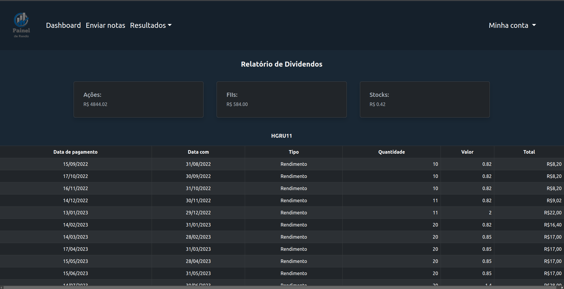
Task: Go to Enviar notas
Action: click(105, 25)
